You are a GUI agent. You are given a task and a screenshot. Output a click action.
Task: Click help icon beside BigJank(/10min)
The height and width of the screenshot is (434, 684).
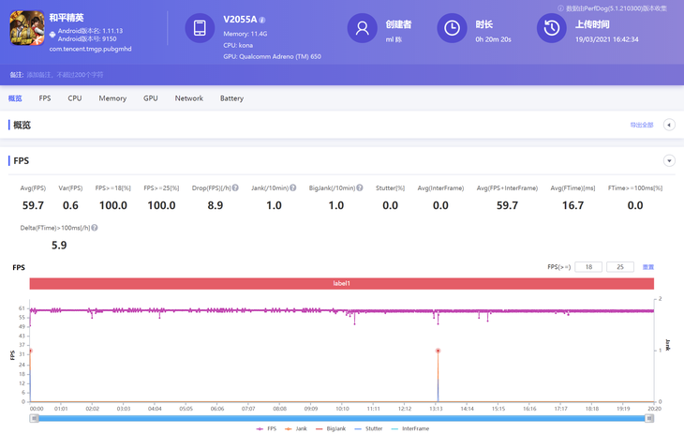point(360,187)
